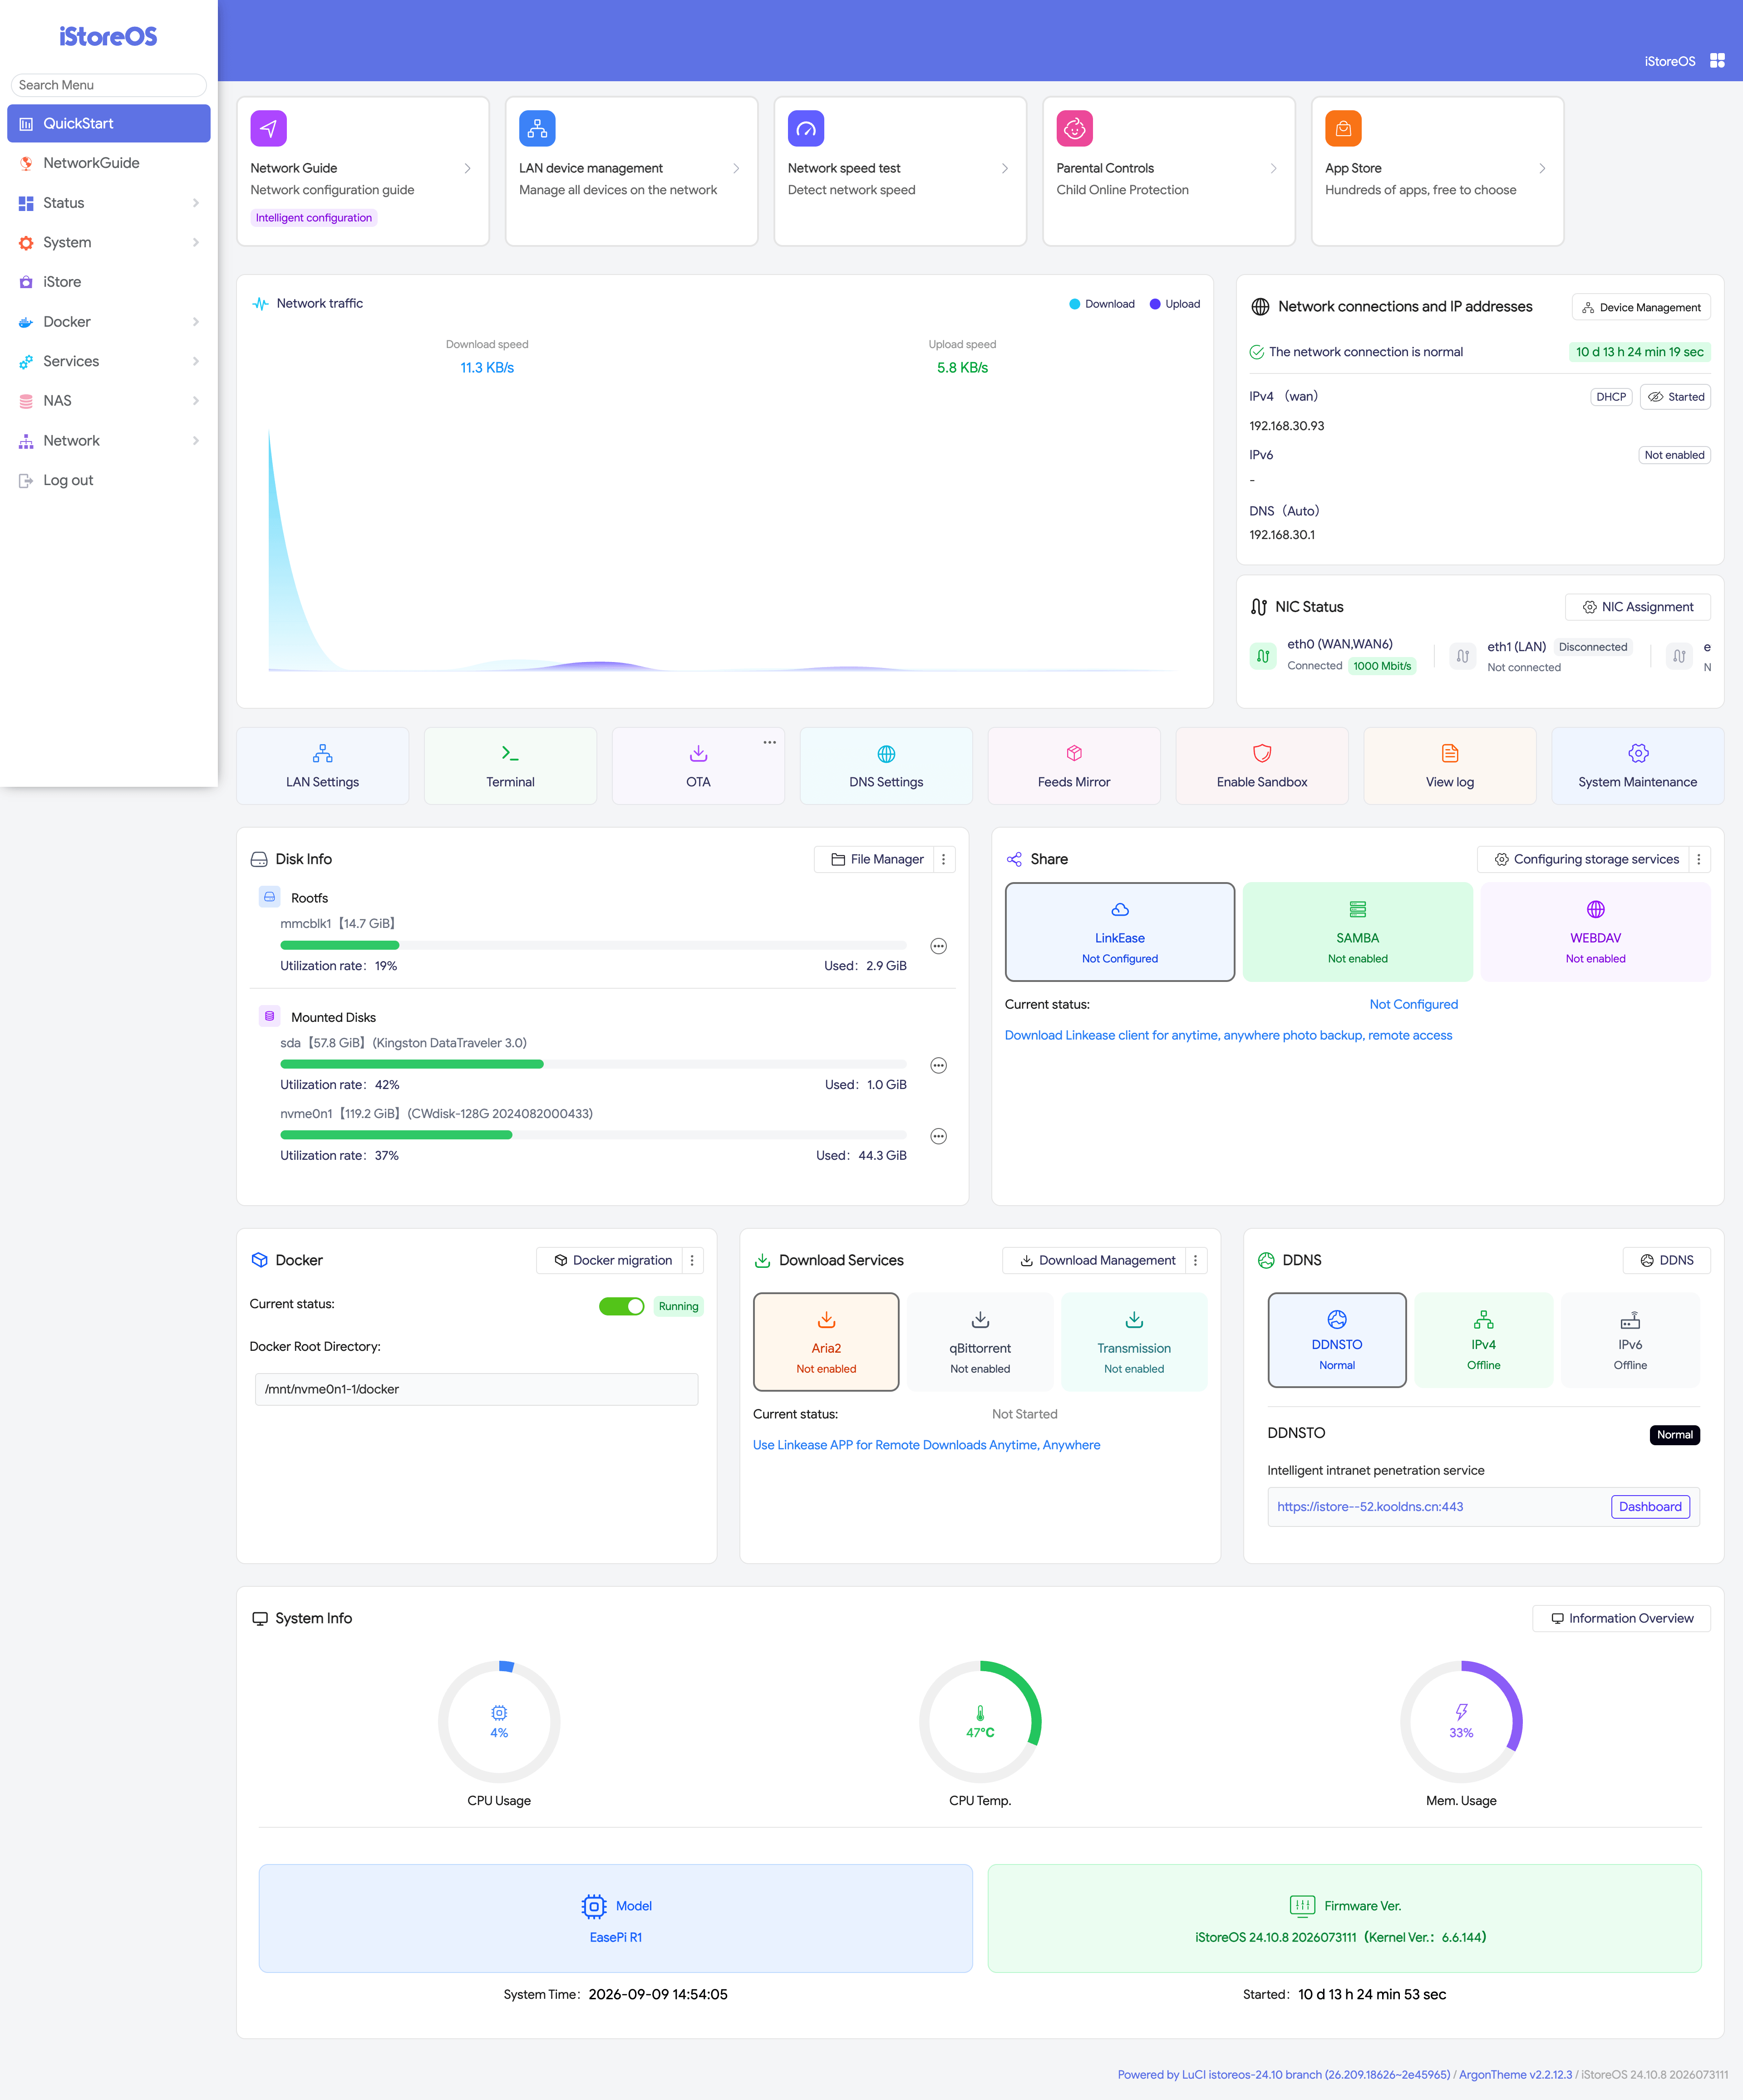Select the LinkEase share card
1743x2100 pixels.
pos(1120,932)
